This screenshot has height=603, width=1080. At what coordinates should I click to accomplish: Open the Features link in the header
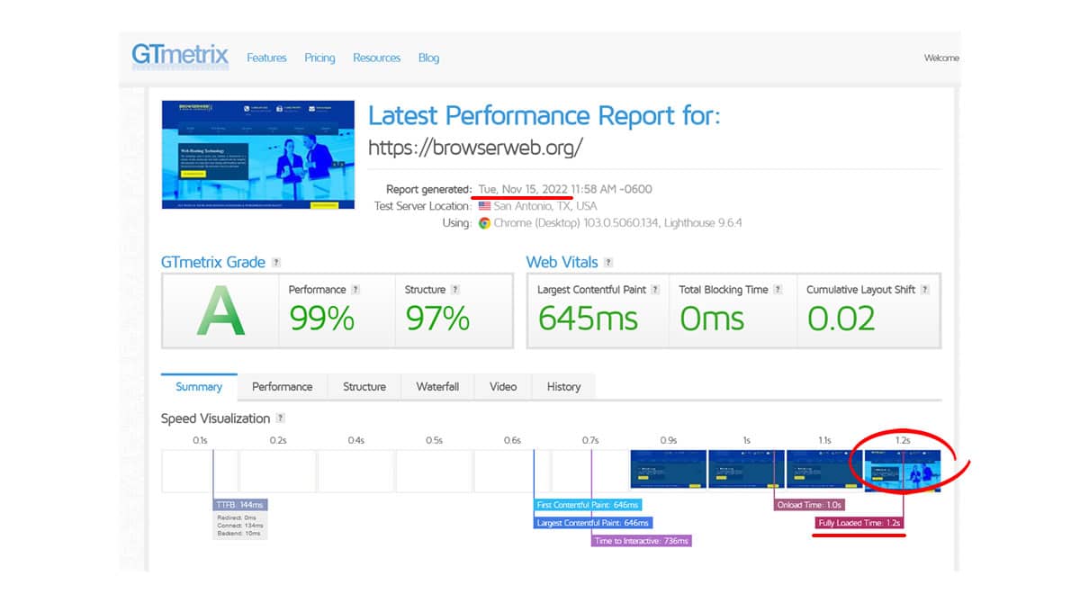(x=266, y=58)
